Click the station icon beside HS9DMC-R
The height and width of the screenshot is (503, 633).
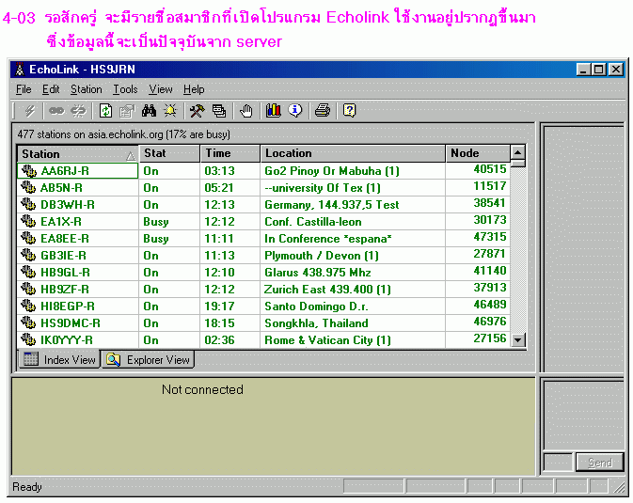(28, 322)
